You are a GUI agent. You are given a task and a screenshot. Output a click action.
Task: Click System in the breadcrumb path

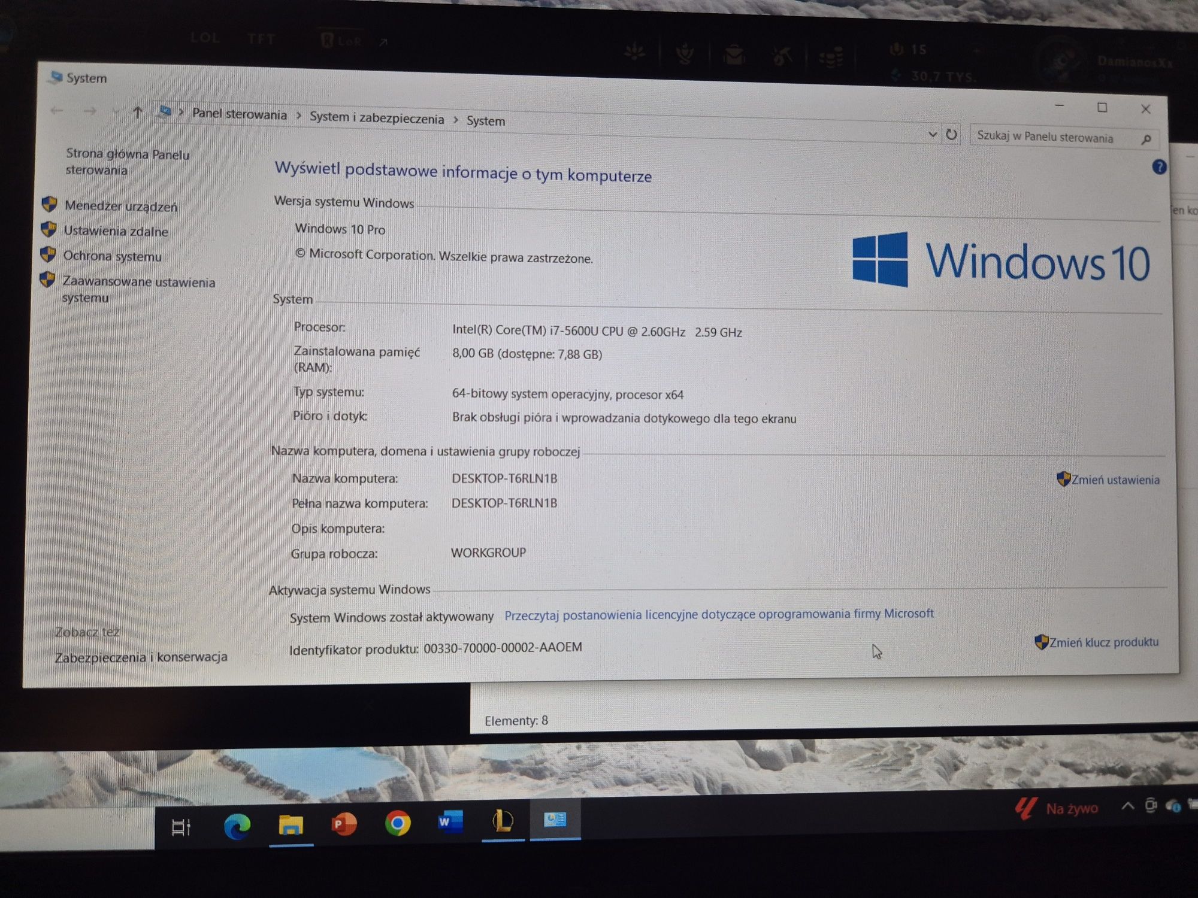pos(486,121)
